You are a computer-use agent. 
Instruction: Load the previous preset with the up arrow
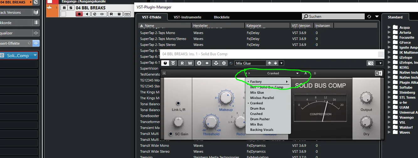(x=269, y=63)
